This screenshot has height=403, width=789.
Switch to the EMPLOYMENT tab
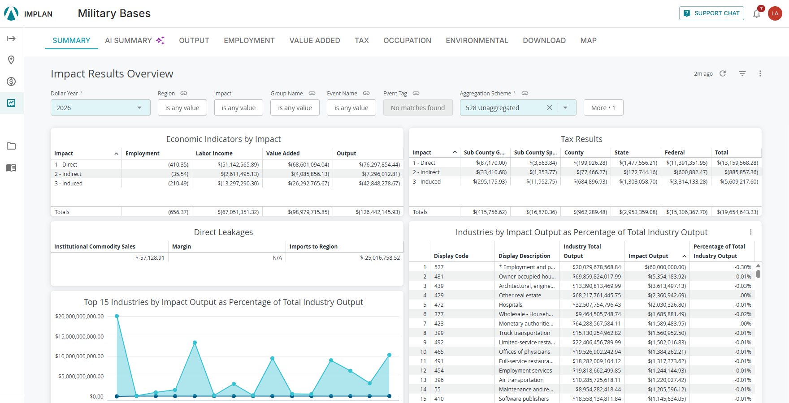[x=249, y=40]
